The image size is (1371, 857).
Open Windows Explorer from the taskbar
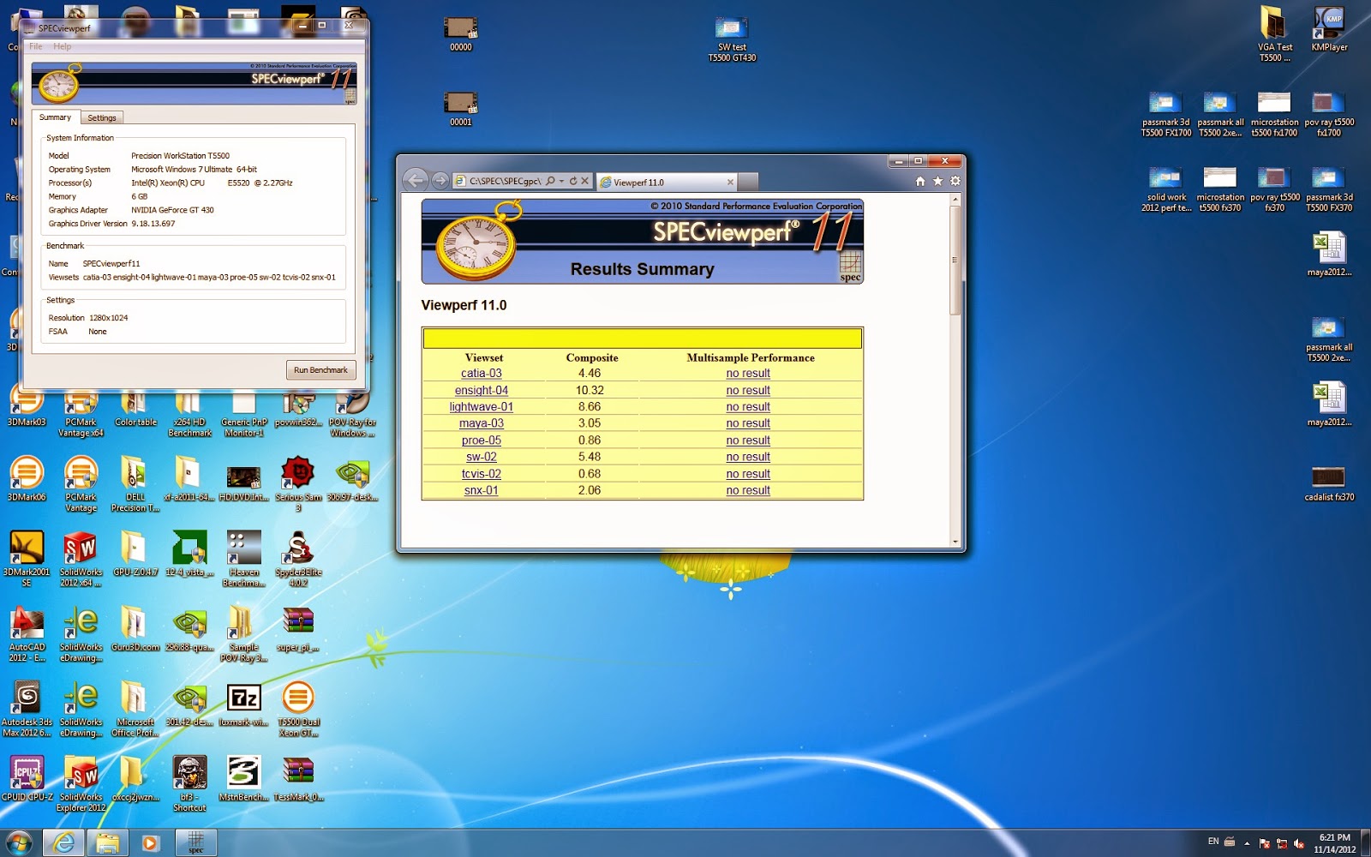pos(108,842)
